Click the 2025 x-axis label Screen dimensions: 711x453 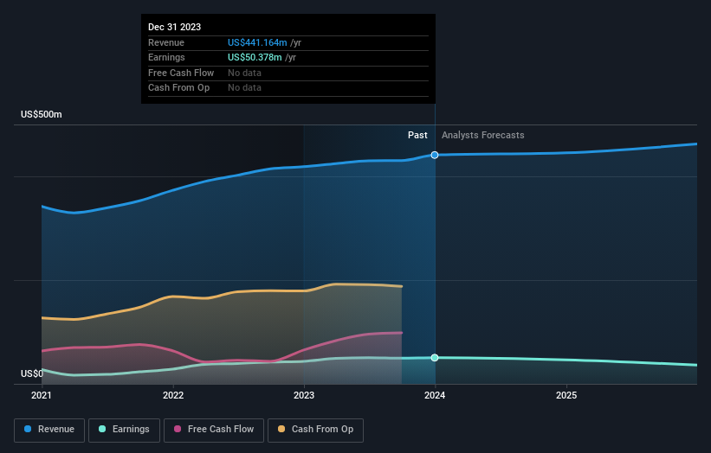[566, 396]
